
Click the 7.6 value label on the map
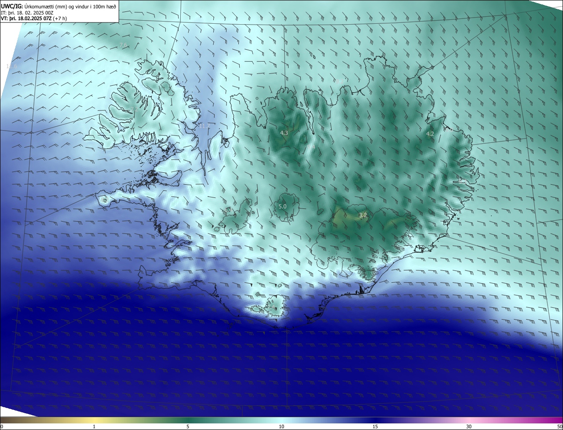click(x=123, y=45)
